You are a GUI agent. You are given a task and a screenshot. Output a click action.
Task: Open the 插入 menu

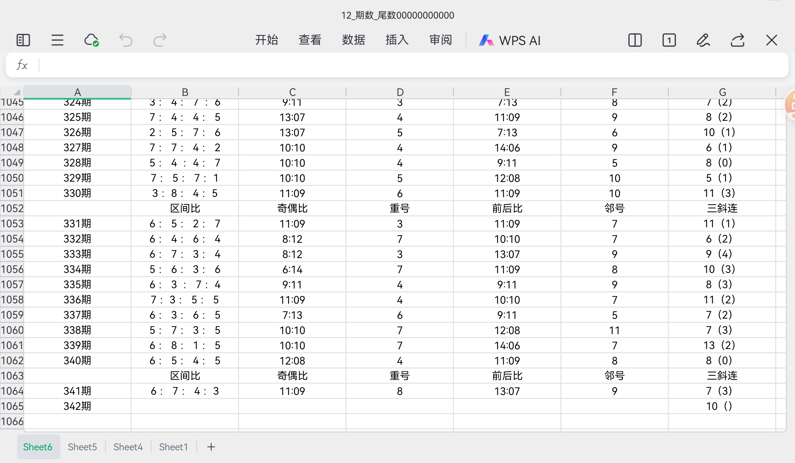coord(397,40)
